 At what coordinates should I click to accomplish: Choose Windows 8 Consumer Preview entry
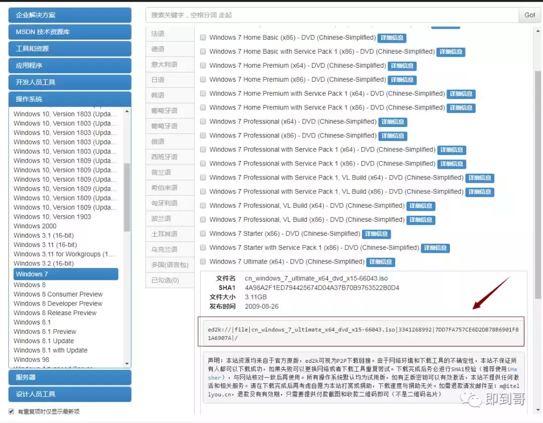coord(58,294)
